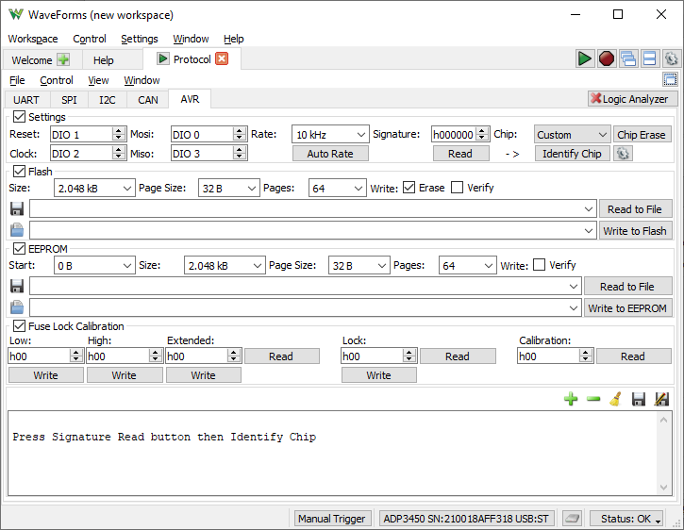Click the EEPROM save floppy disk icon
Viewport: 684px width, 530px height.
click(x=17, y=286)
